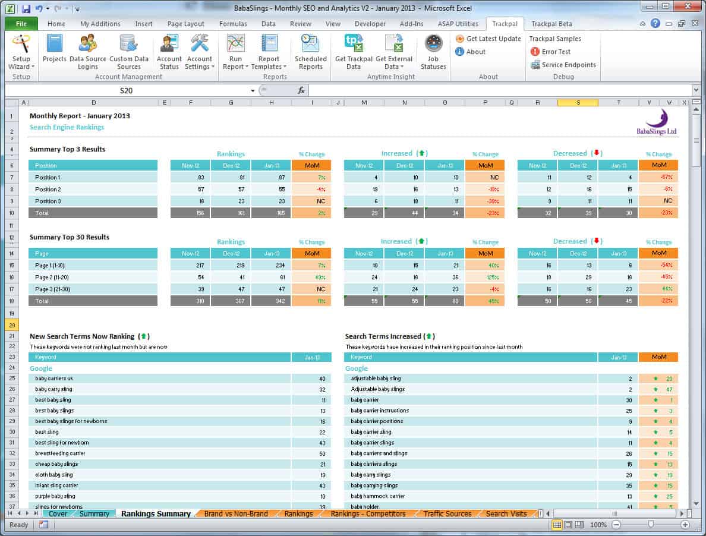Viewport: 706px width, 536px height.
Task: Open the Setup Wizard
Action: pyautogui.click(x=21, y=52)
